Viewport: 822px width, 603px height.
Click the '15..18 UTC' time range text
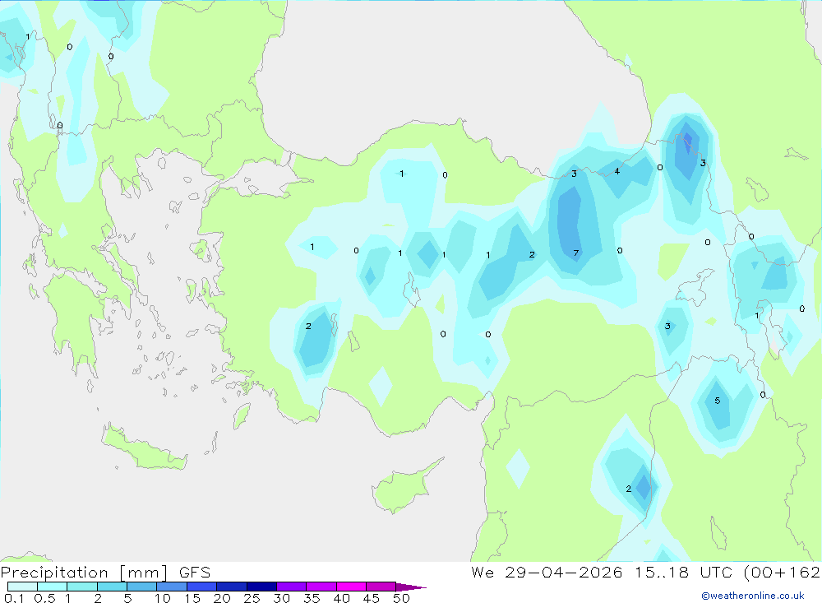coord(684,573)
